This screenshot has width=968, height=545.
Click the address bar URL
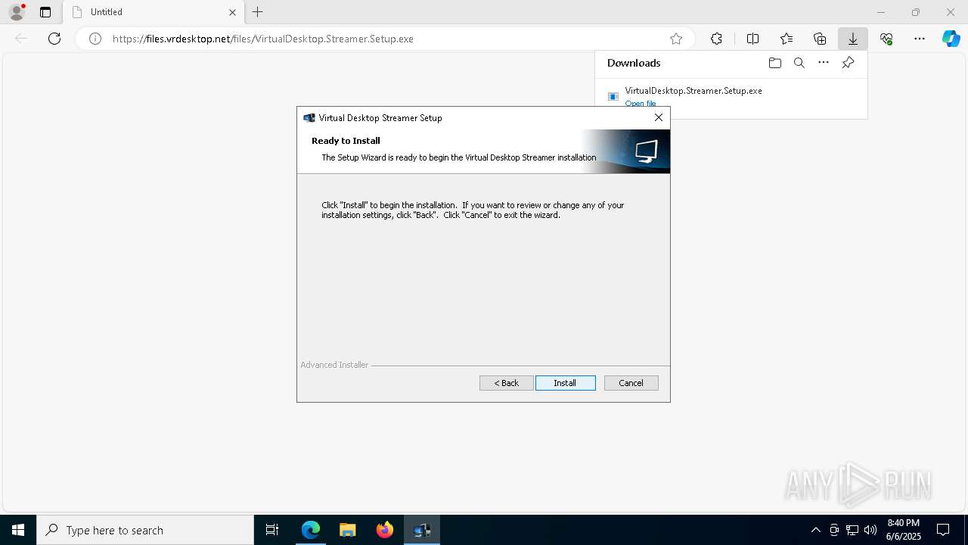(263, 39)
